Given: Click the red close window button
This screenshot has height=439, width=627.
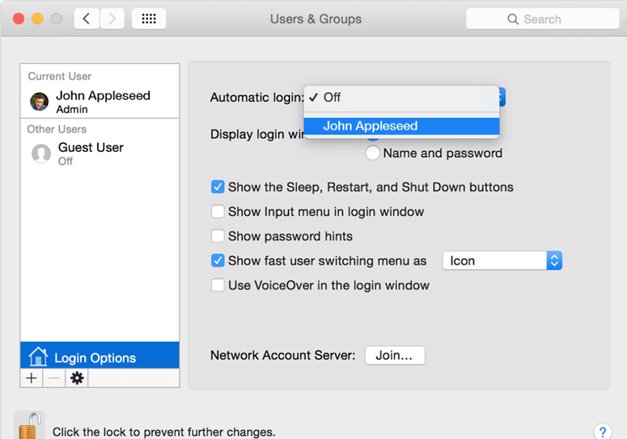Looking at the screenshot, I should click(19, 19).
